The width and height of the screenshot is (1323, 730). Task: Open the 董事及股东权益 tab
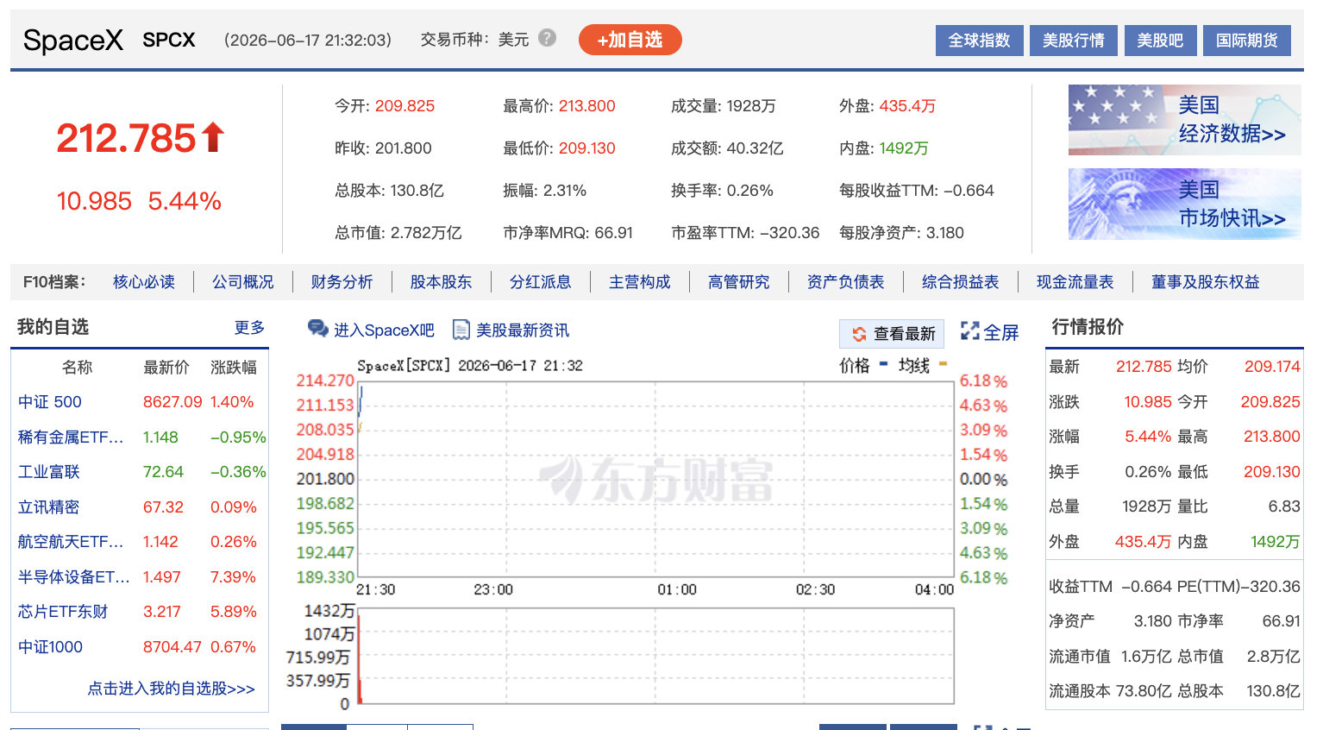[x=1206, y=282]
